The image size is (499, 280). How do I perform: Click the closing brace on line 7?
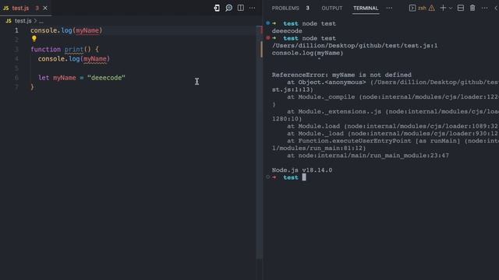pyautogui.click(x=32, y=87)
